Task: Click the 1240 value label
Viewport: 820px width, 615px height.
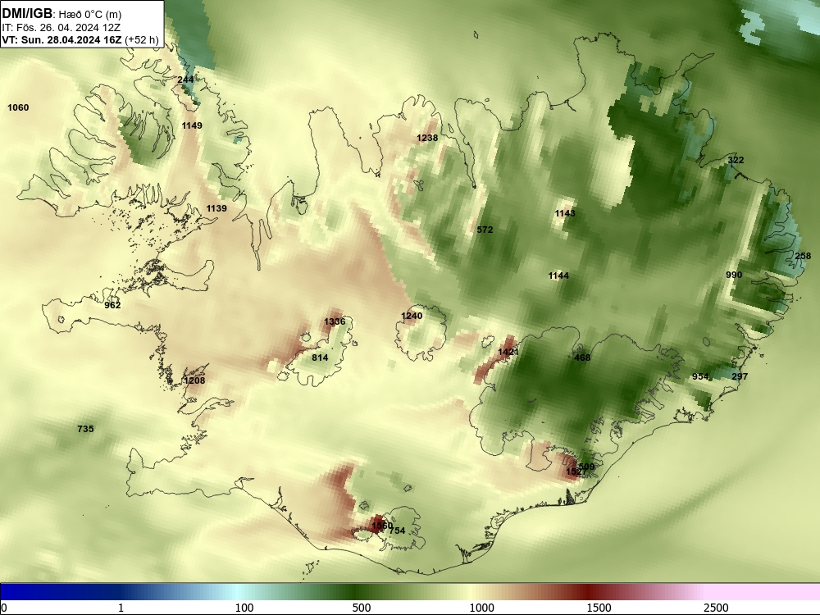Action: 412,316
